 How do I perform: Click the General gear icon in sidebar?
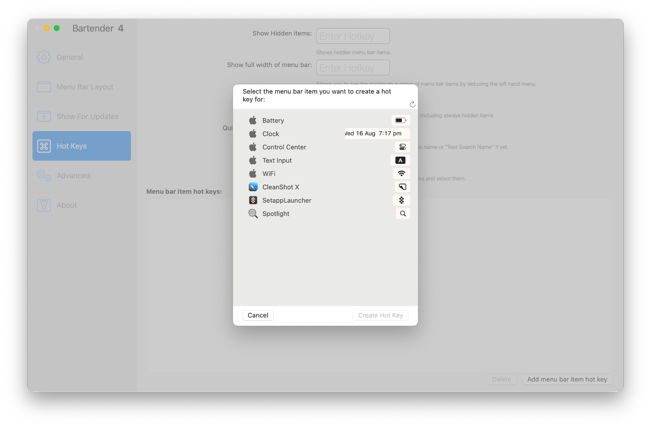click(44, 57)
